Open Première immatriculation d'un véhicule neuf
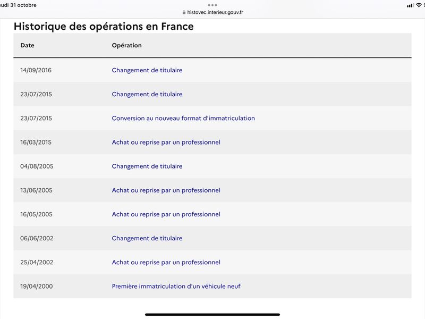 click(x=176, y=286)
